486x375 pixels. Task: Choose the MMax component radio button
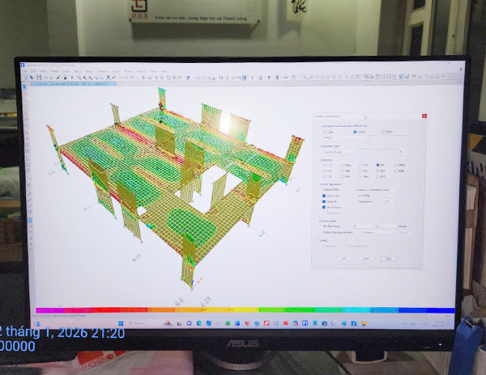[396, 165]
